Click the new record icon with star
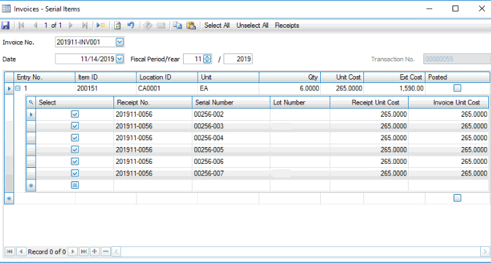This screenshot has height=263, width=491. tap(101, 26)
